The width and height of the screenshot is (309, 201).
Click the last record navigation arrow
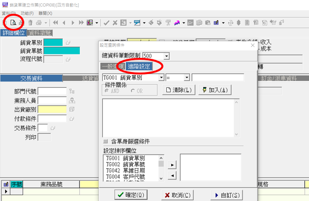pos(80,23)
